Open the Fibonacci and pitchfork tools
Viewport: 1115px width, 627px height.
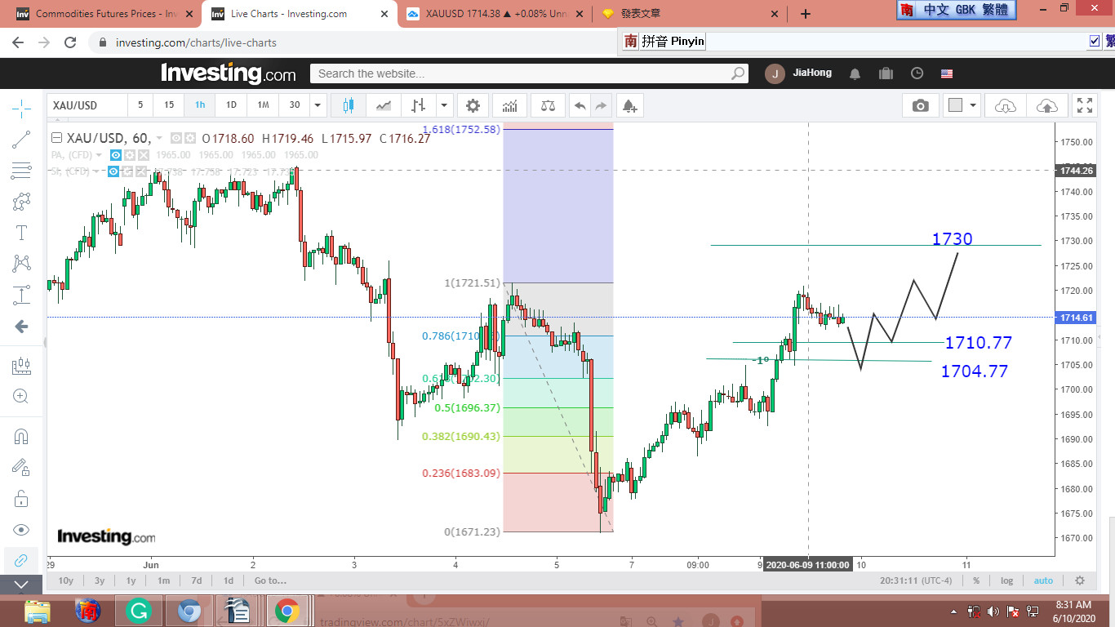21,171
